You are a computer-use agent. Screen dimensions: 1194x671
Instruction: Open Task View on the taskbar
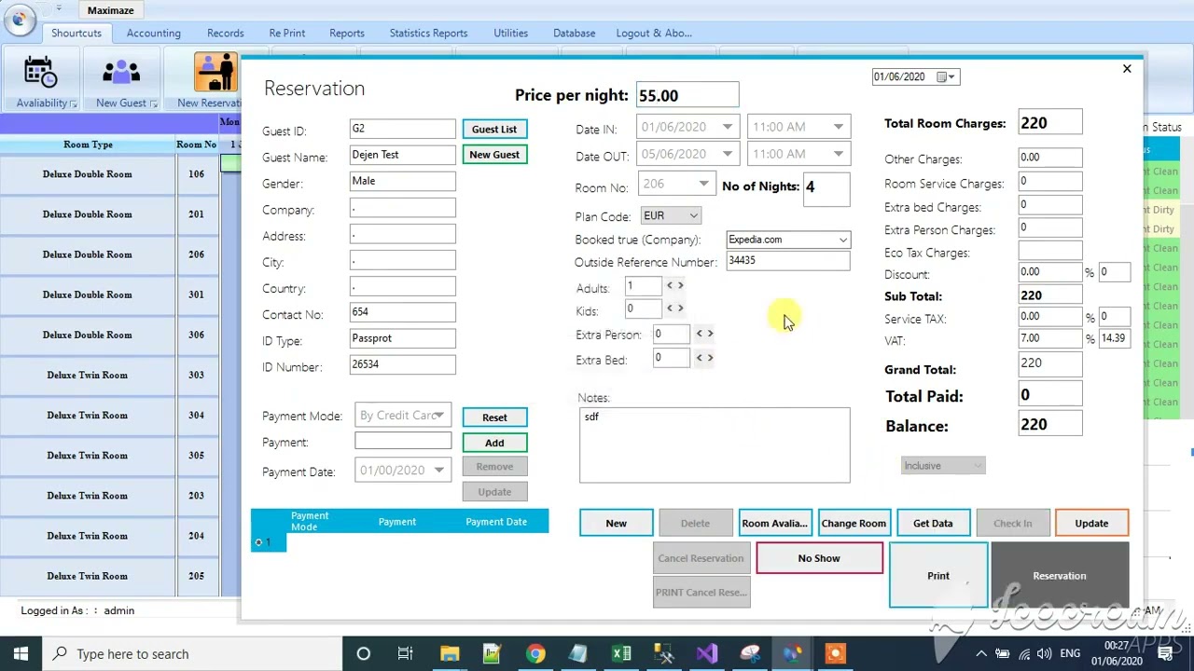(406, 654)
